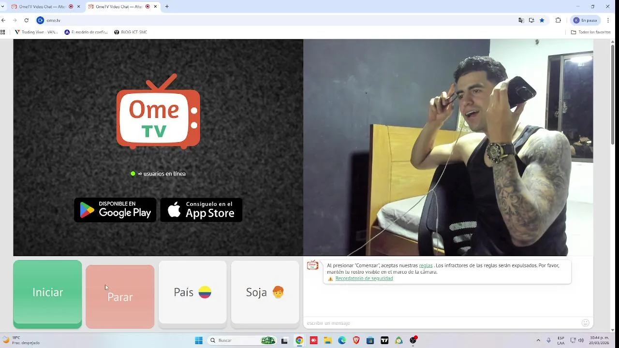Open El modelo de confir... bookmark

86,32
